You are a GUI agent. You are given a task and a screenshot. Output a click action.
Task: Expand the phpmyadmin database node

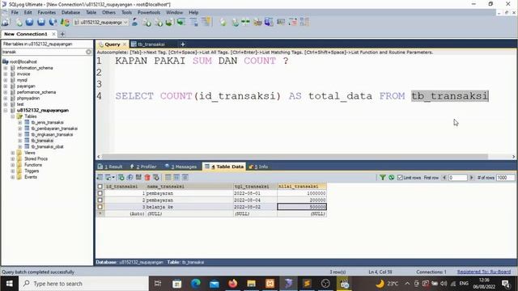point(6,98)
